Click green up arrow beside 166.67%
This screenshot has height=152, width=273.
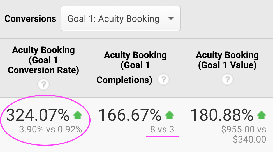(170, 115)
